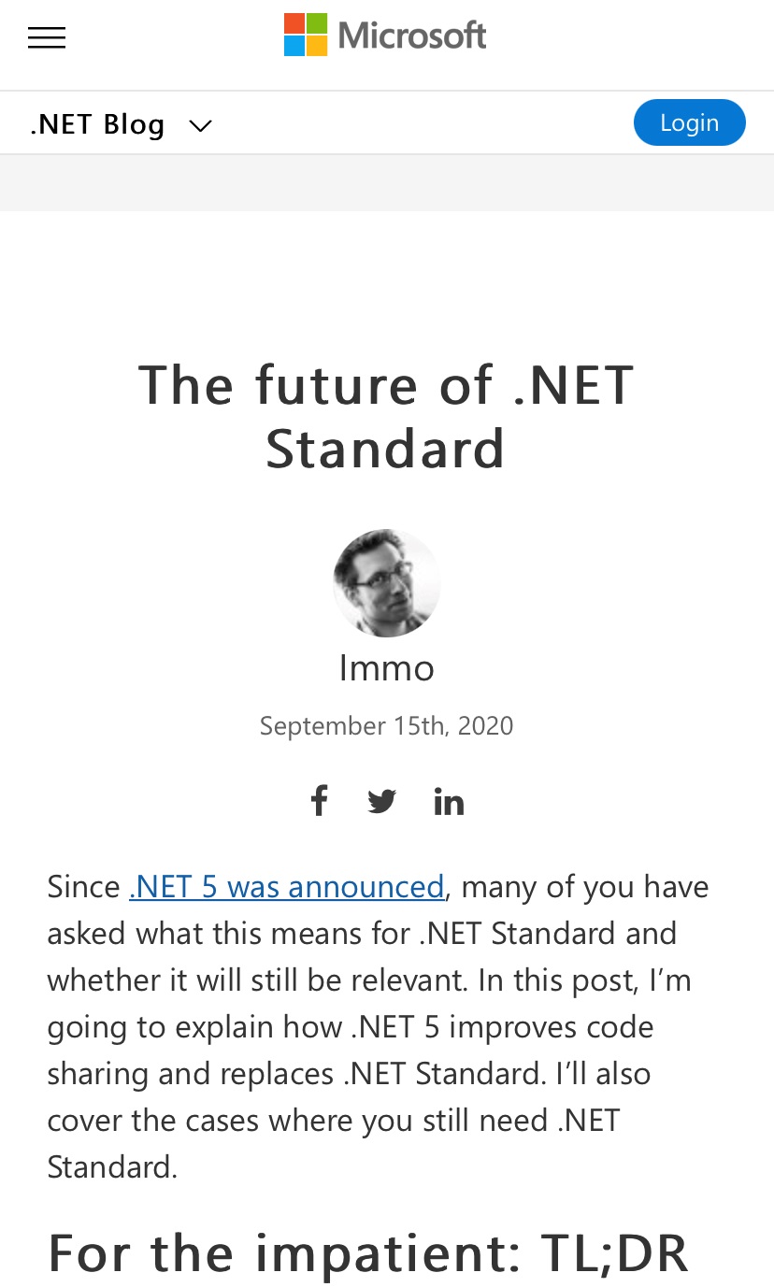The height and width of the screenshot is (1287, 774).
Task: Share the article on Twitter
Action: click(381, 801)
